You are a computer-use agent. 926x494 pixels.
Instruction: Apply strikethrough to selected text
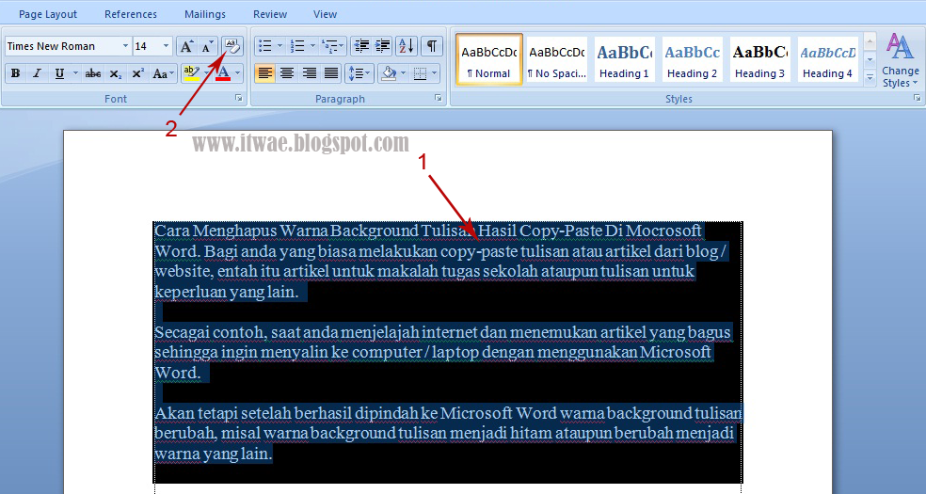(x=93, y=73)
